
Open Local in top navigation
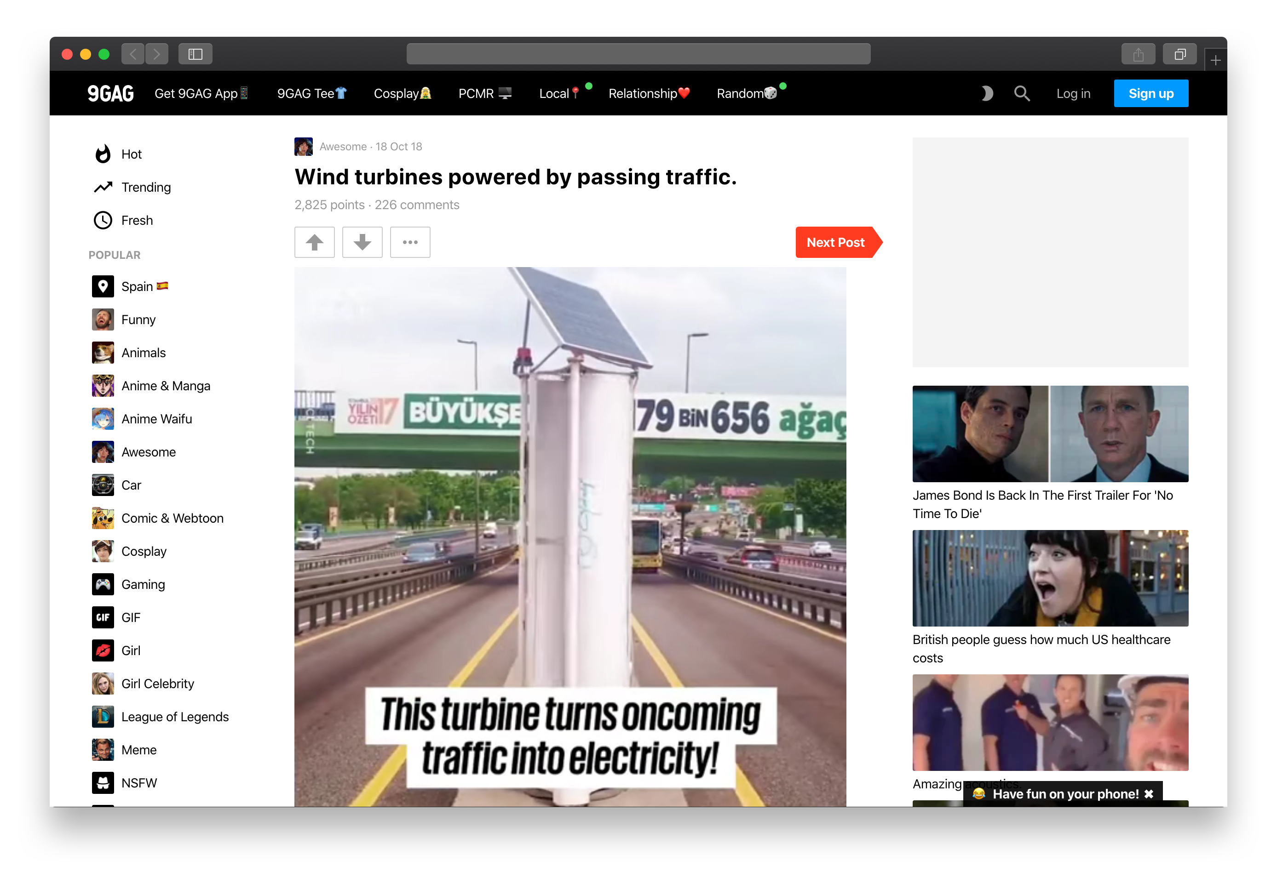pos(559,93)
